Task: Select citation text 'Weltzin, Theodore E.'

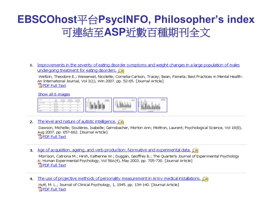Action: coord(57,77)
